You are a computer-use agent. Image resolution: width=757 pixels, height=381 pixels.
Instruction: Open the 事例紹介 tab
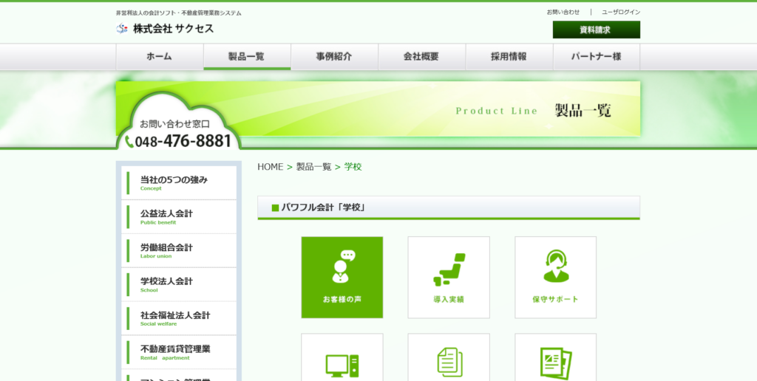pos(334,57)
